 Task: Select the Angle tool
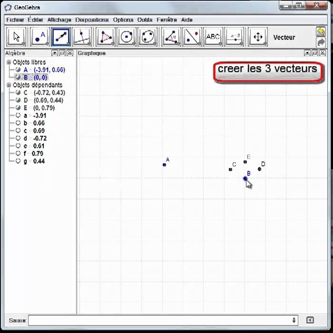pos(171,37)
